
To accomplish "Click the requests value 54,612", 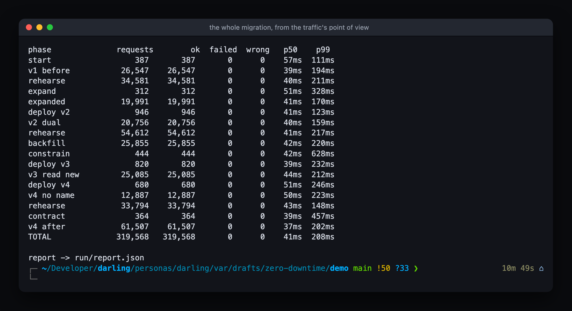I will [x=135, y=133].
